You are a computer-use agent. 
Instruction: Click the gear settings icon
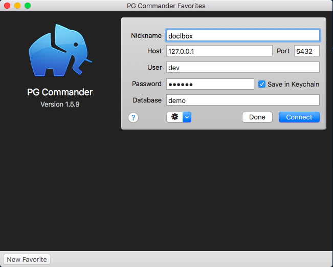(174, 117)
